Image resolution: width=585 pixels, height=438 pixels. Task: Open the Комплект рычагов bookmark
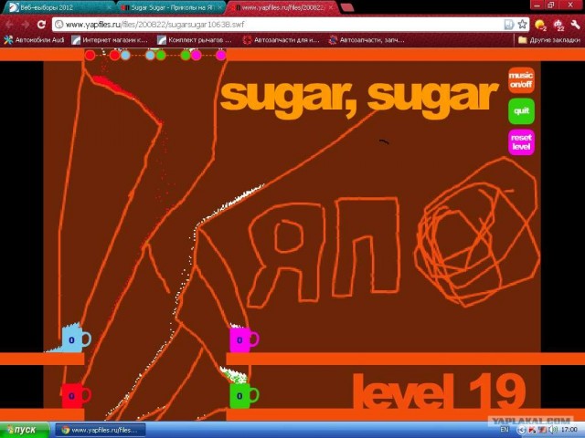[195, 40]
